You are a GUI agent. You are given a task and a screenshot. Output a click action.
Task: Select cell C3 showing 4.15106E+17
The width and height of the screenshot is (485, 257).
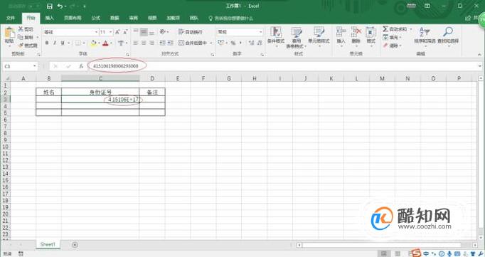100,100
